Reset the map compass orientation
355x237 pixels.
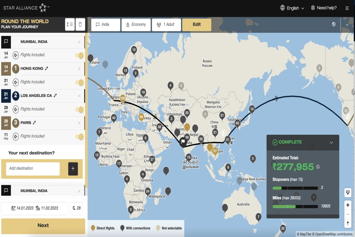click(348, 223)
